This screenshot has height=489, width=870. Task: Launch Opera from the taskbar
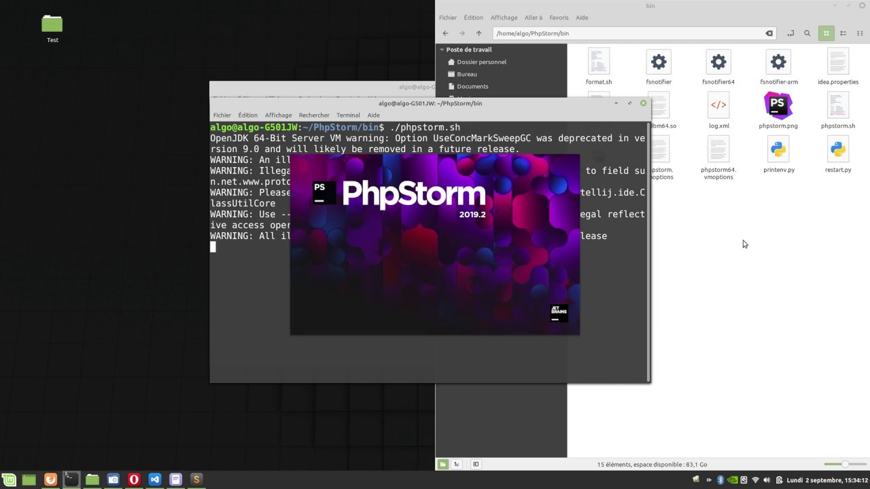click(134, 479)
